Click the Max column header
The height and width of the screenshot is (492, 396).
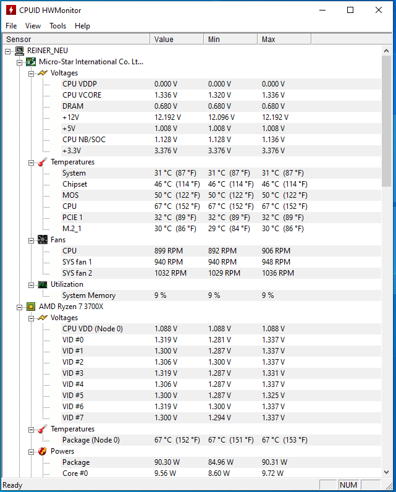(284, 39)
